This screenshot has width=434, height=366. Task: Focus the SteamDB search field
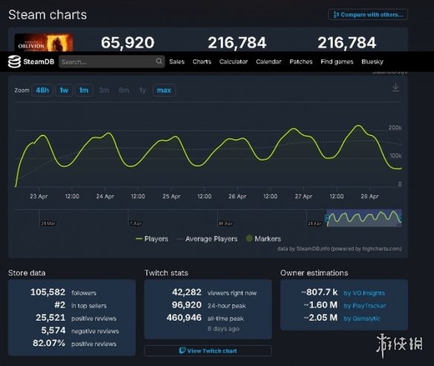click(x=111, y=62)
